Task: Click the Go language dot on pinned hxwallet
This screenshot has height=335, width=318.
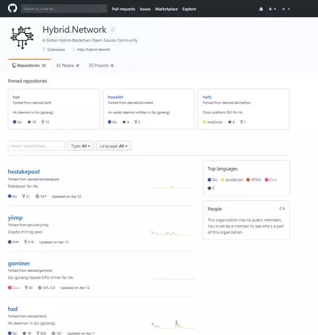Action: click(x=110, y=122)
